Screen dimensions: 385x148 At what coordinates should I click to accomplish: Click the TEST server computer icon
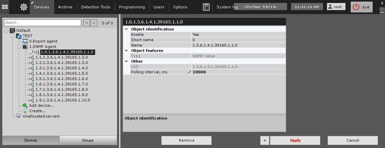19,36
